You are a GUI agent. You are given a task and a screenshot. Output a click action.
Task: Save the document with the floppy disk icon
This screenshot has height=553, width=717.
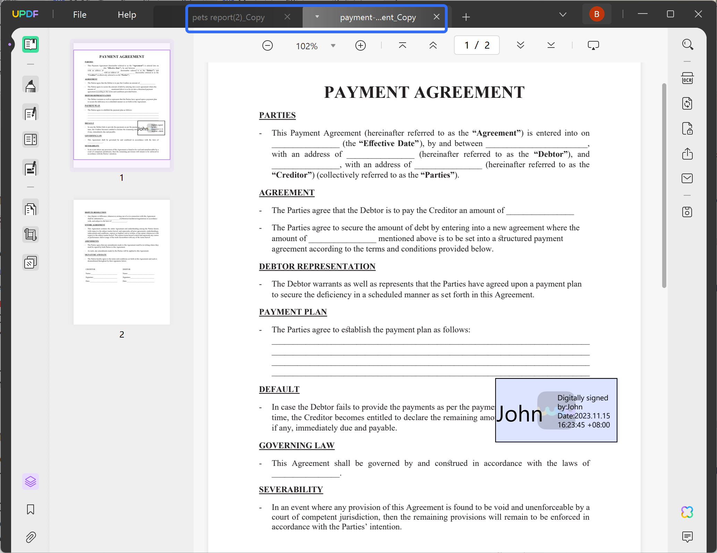click(x=688, y=212)
